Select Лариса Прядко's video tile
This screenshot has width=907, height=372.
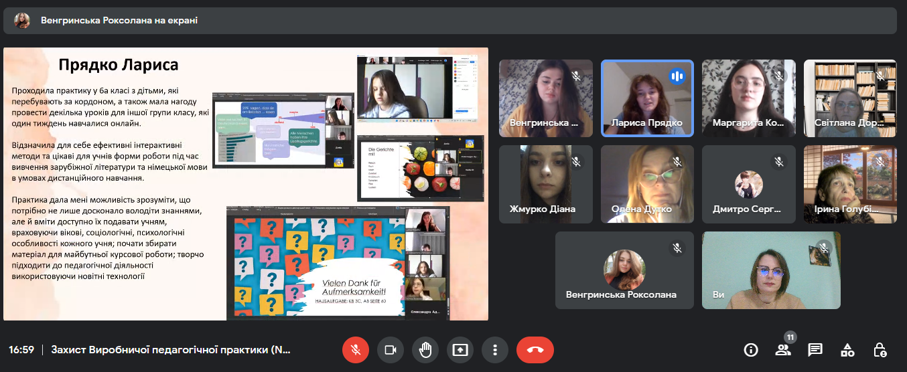click(647, 98)
